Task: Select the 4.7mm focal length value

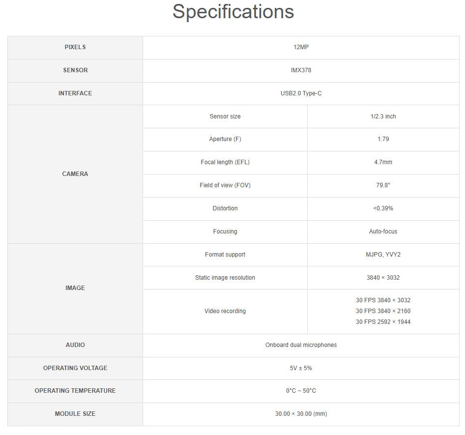Action: pyautogui.click(x=383, y=162)
